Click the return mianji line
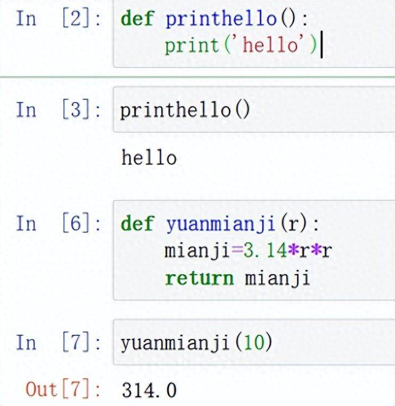 click(237, 278)
